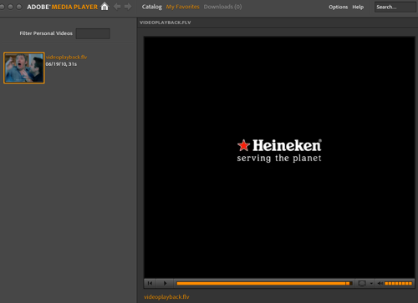Skip to the start of the video
Image resolution: width=418 pixels, height=303 pixels.
click(x=150, y=283)
